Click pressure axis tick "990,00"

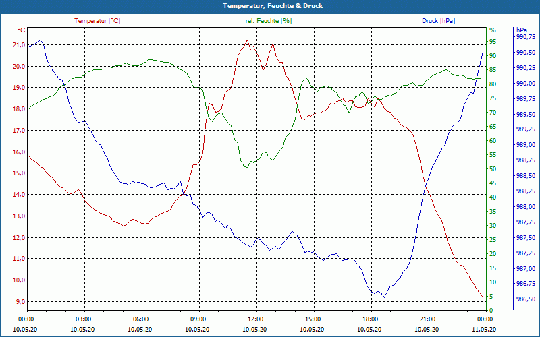point(526,84)
